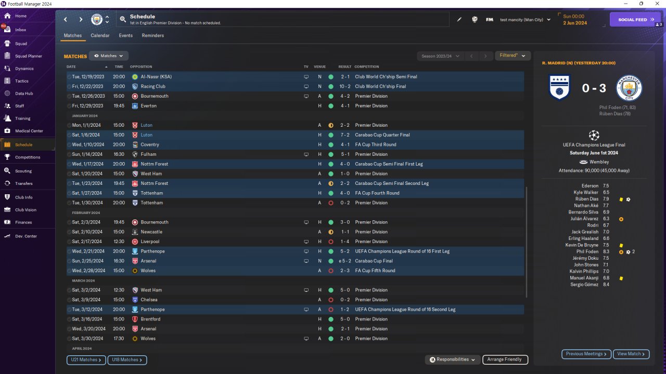Click the Arrange Friendly button
The height and width of the screenshot is (374, 666).
505,359
